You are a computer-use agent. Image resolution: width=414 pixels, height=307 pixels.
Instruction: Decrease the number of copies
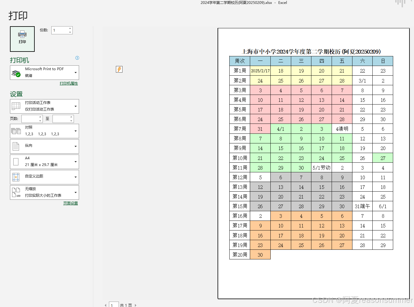[70, 32]
